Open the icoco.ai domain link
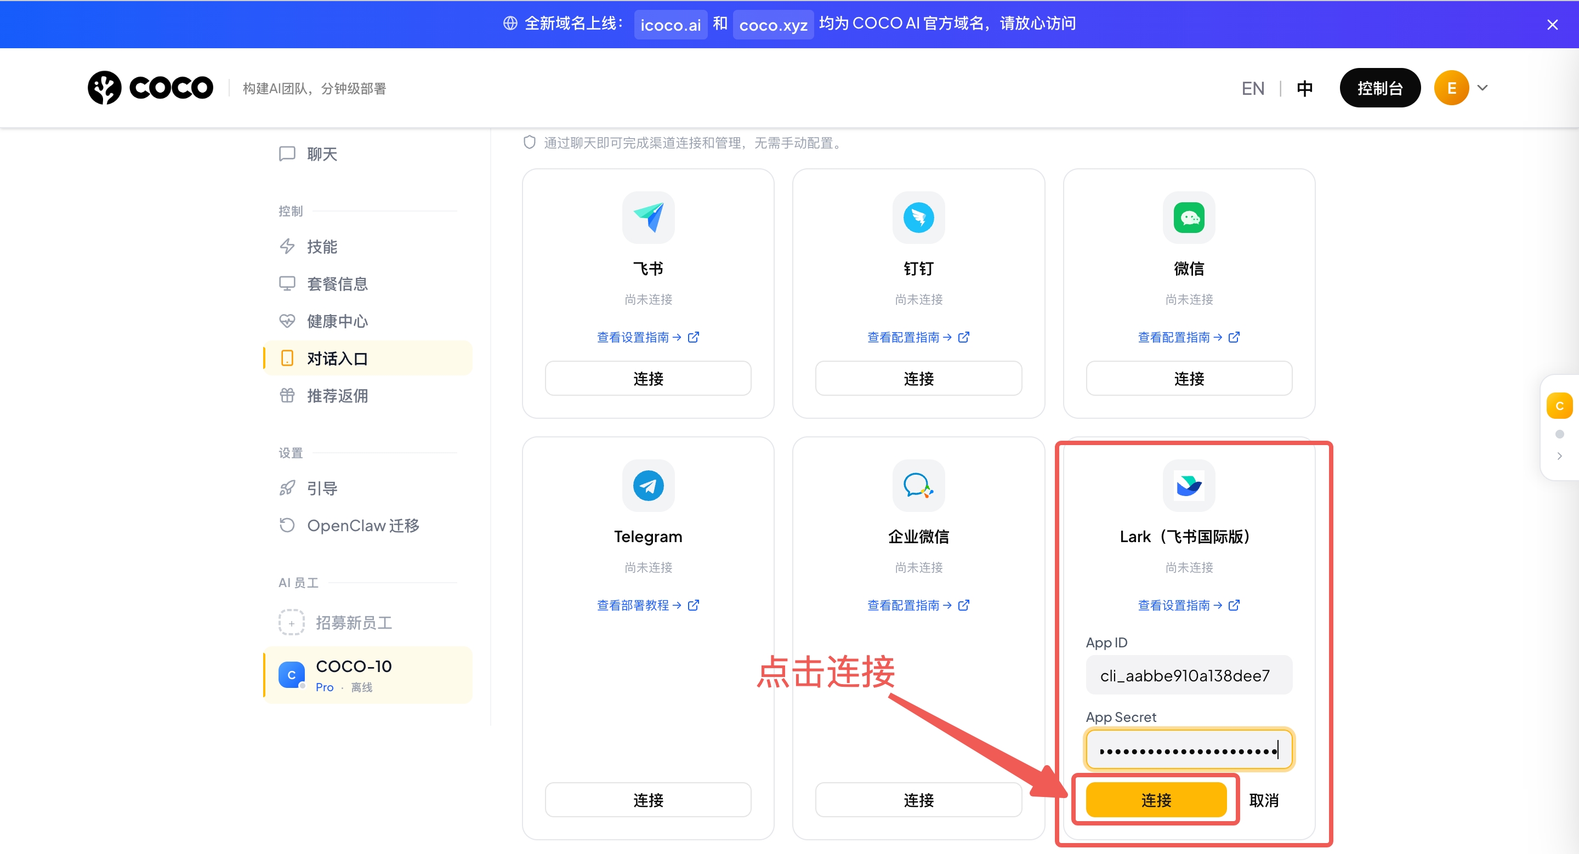Viewport: 1579px width, 854px height. tap(670, 25)
